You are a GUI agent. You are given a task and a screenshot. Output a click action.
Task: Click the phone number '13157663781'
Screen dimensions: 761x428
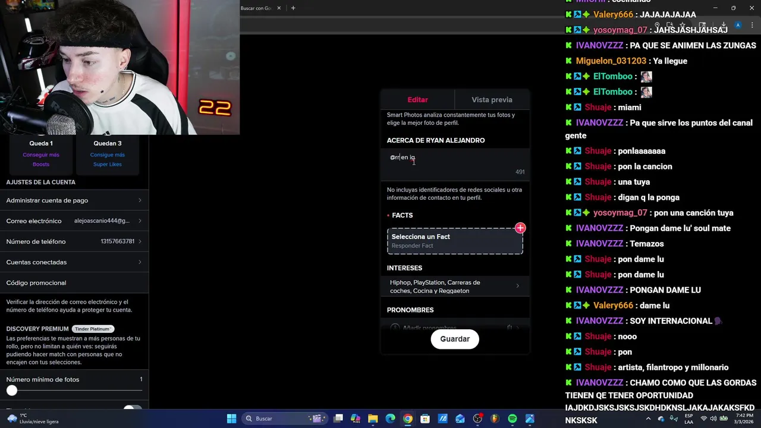(118, 241)
